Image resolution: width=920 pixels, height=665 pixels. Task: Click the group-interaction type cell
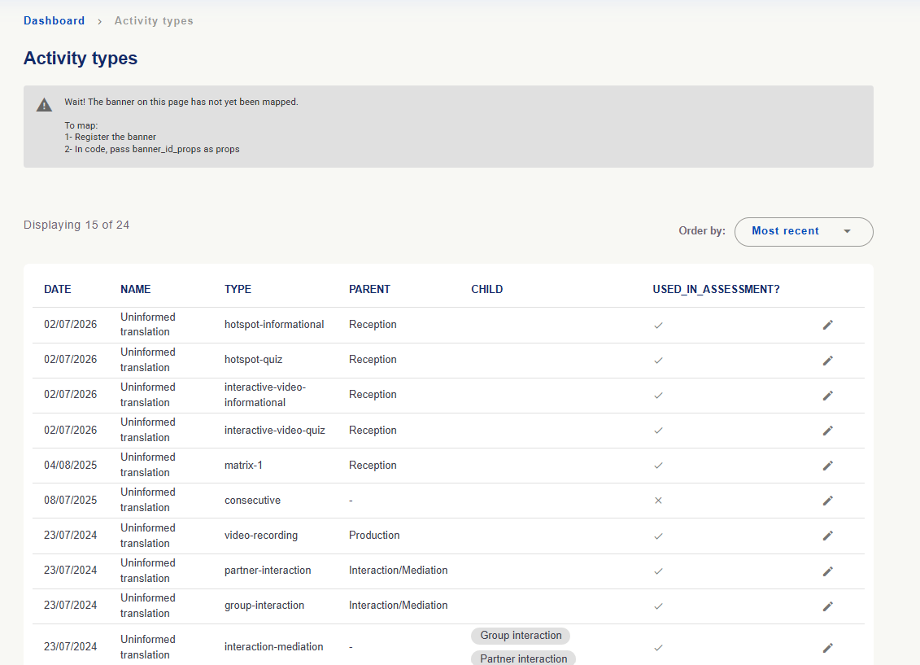coord(264,606)
